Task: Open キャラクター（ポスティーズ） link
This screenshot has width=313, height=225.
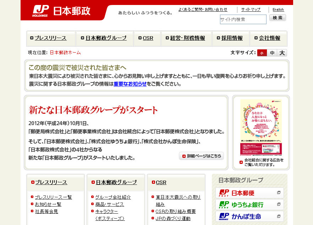Action: 110,215
